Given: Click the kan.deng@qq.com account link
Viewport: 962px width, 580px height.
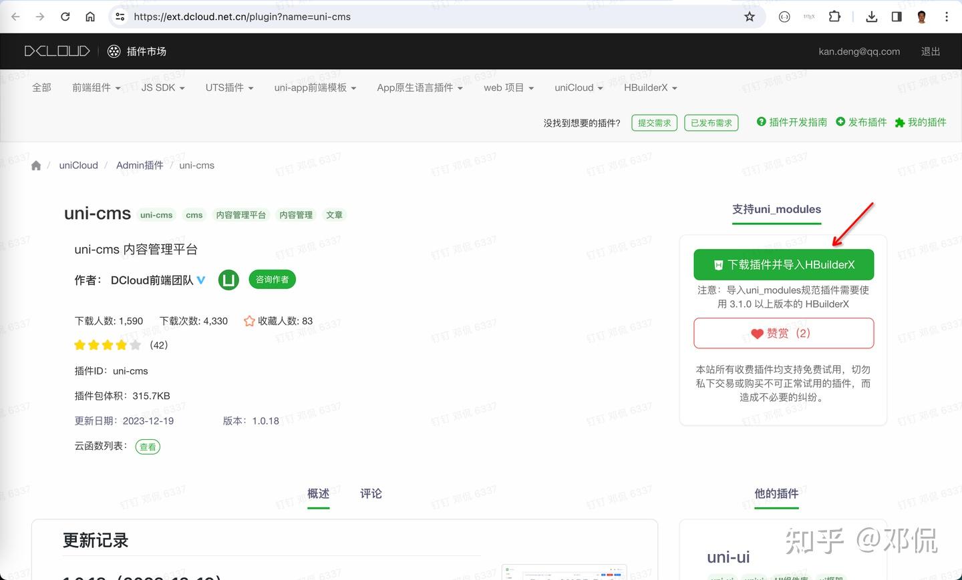Looking at the screenshot, I should (859, 51).
